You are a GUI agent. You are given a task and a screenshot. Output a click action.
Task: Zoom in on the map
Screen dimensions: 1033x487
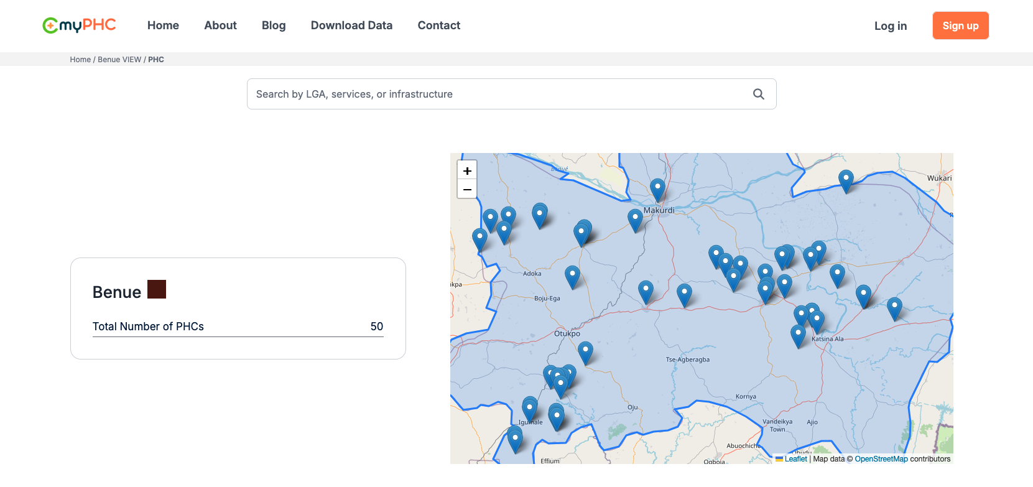pyautogui.click(x=467, y=170)
